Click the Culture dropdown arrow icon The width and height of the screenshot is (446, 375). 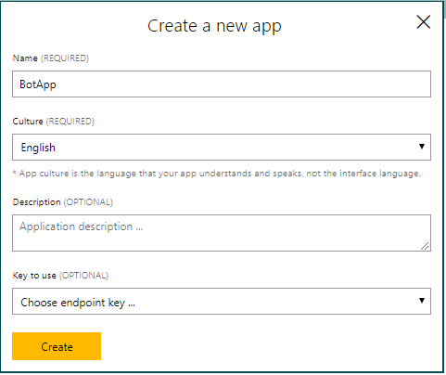[422, 147]
